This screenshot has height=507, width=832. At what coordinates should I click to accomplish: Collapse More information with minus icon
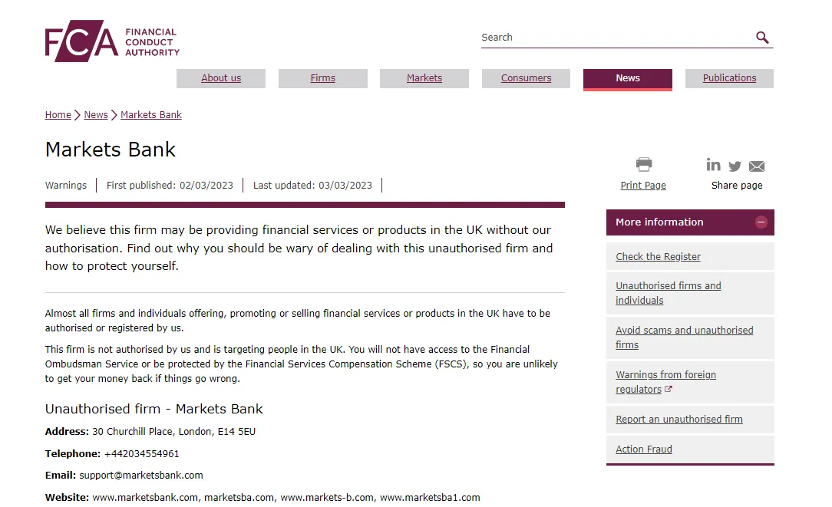point(761,222)
